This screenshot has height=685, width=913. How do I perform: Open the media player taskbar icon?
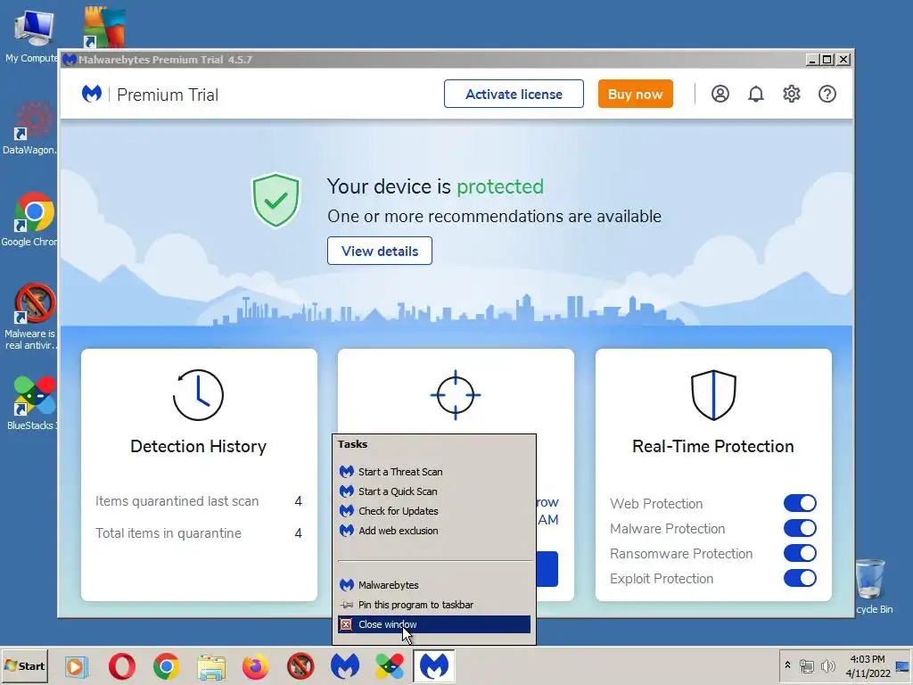click(x=77, y=666)
